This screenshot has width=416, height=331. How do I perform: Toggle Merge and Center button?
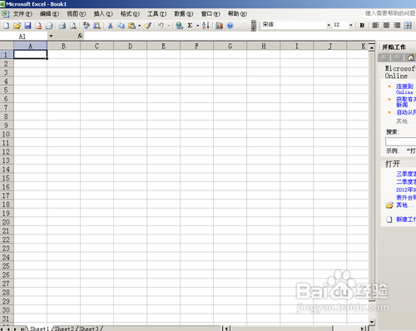(x=408, y=25)
